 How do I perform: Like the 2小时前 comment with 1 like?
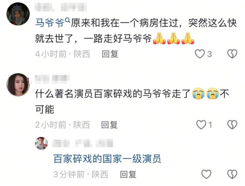[x=201, y=125]
